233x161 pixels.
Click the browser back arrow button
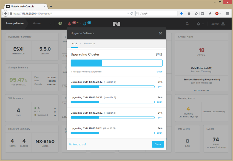click(x=5, y=13)
